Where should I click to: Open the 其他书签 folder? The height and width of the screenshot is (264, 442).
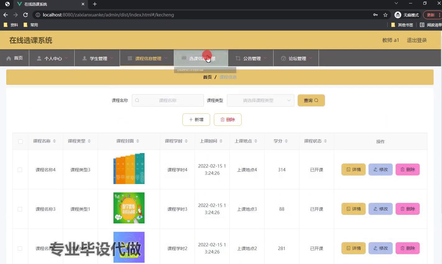coord(402,25)
